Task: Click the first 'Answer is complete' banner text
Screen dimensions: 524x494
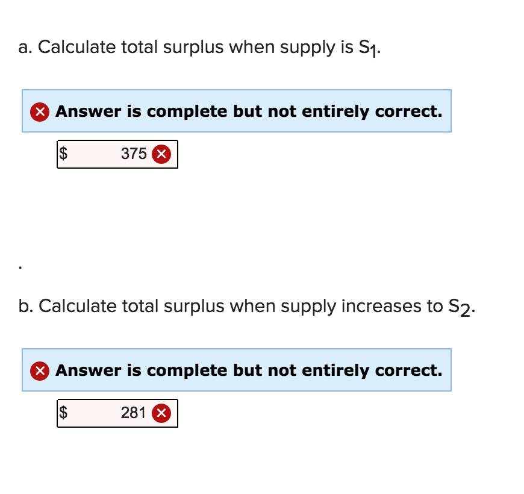Action: pos(248,111)
